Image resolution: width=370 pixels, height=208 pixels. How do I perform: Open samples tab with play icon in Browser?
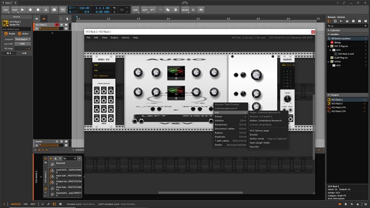(341, 21)
